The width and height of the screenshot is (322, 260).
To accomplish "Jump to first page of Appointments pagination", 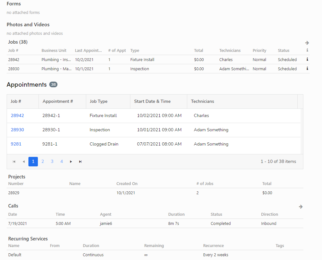I will 14,161.
